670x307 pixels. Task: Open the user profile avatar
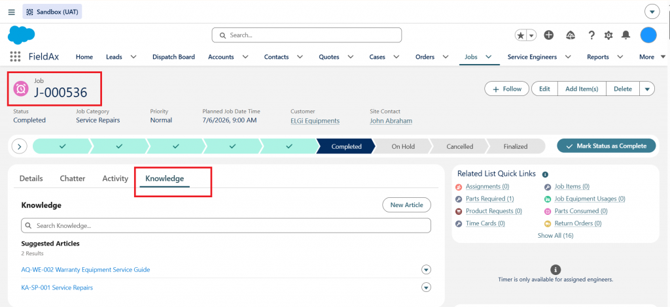click(648, 35)
